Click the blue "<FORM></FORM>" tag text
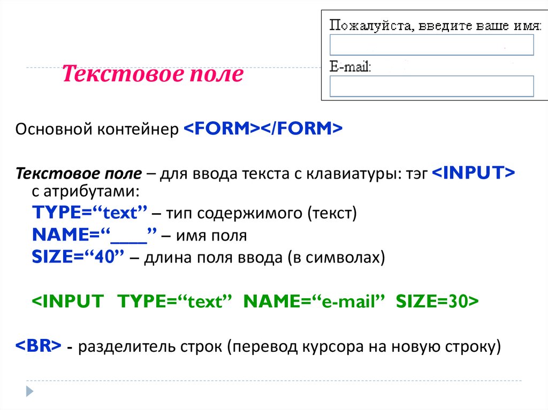 [263, 128]
